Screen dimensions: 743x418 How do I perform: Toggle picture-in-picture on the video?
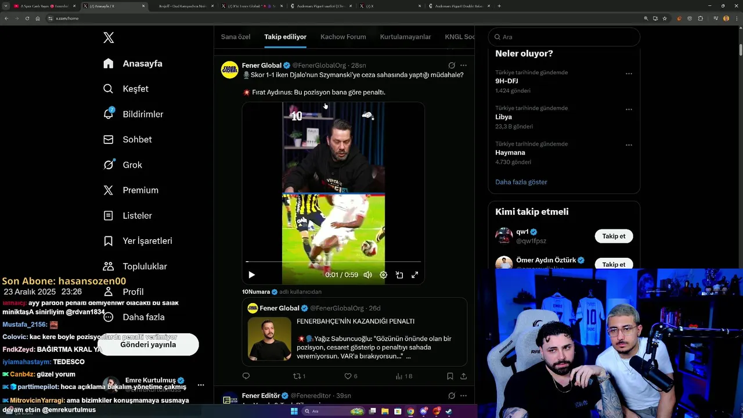pyautogui.click(x=399, y=275)
